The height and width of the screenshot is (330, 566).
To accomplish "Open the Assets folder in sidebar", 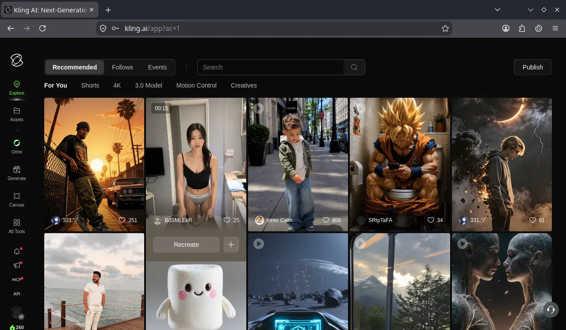I will 17,114.
